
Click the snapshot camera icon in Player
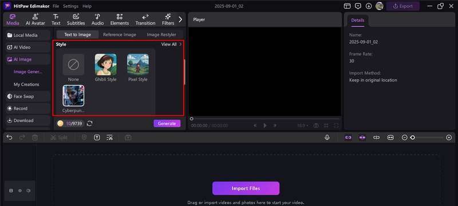pyautogui.click(x=316, y=126)
